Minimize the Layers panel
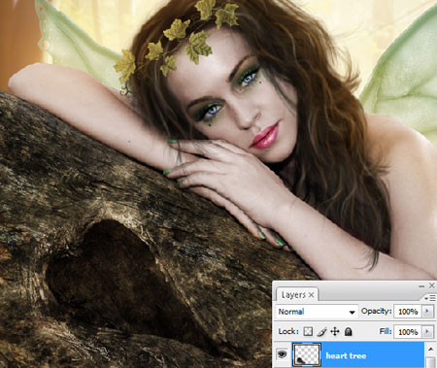437x368 pixels. click(421, 285)
